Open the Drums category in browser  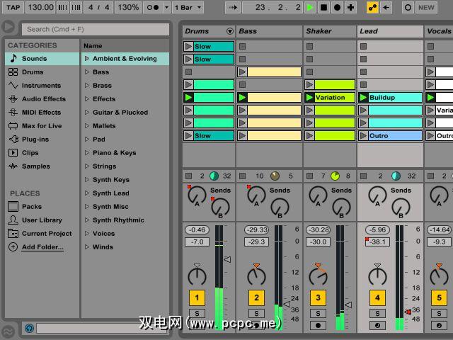(x=33, y=72)
